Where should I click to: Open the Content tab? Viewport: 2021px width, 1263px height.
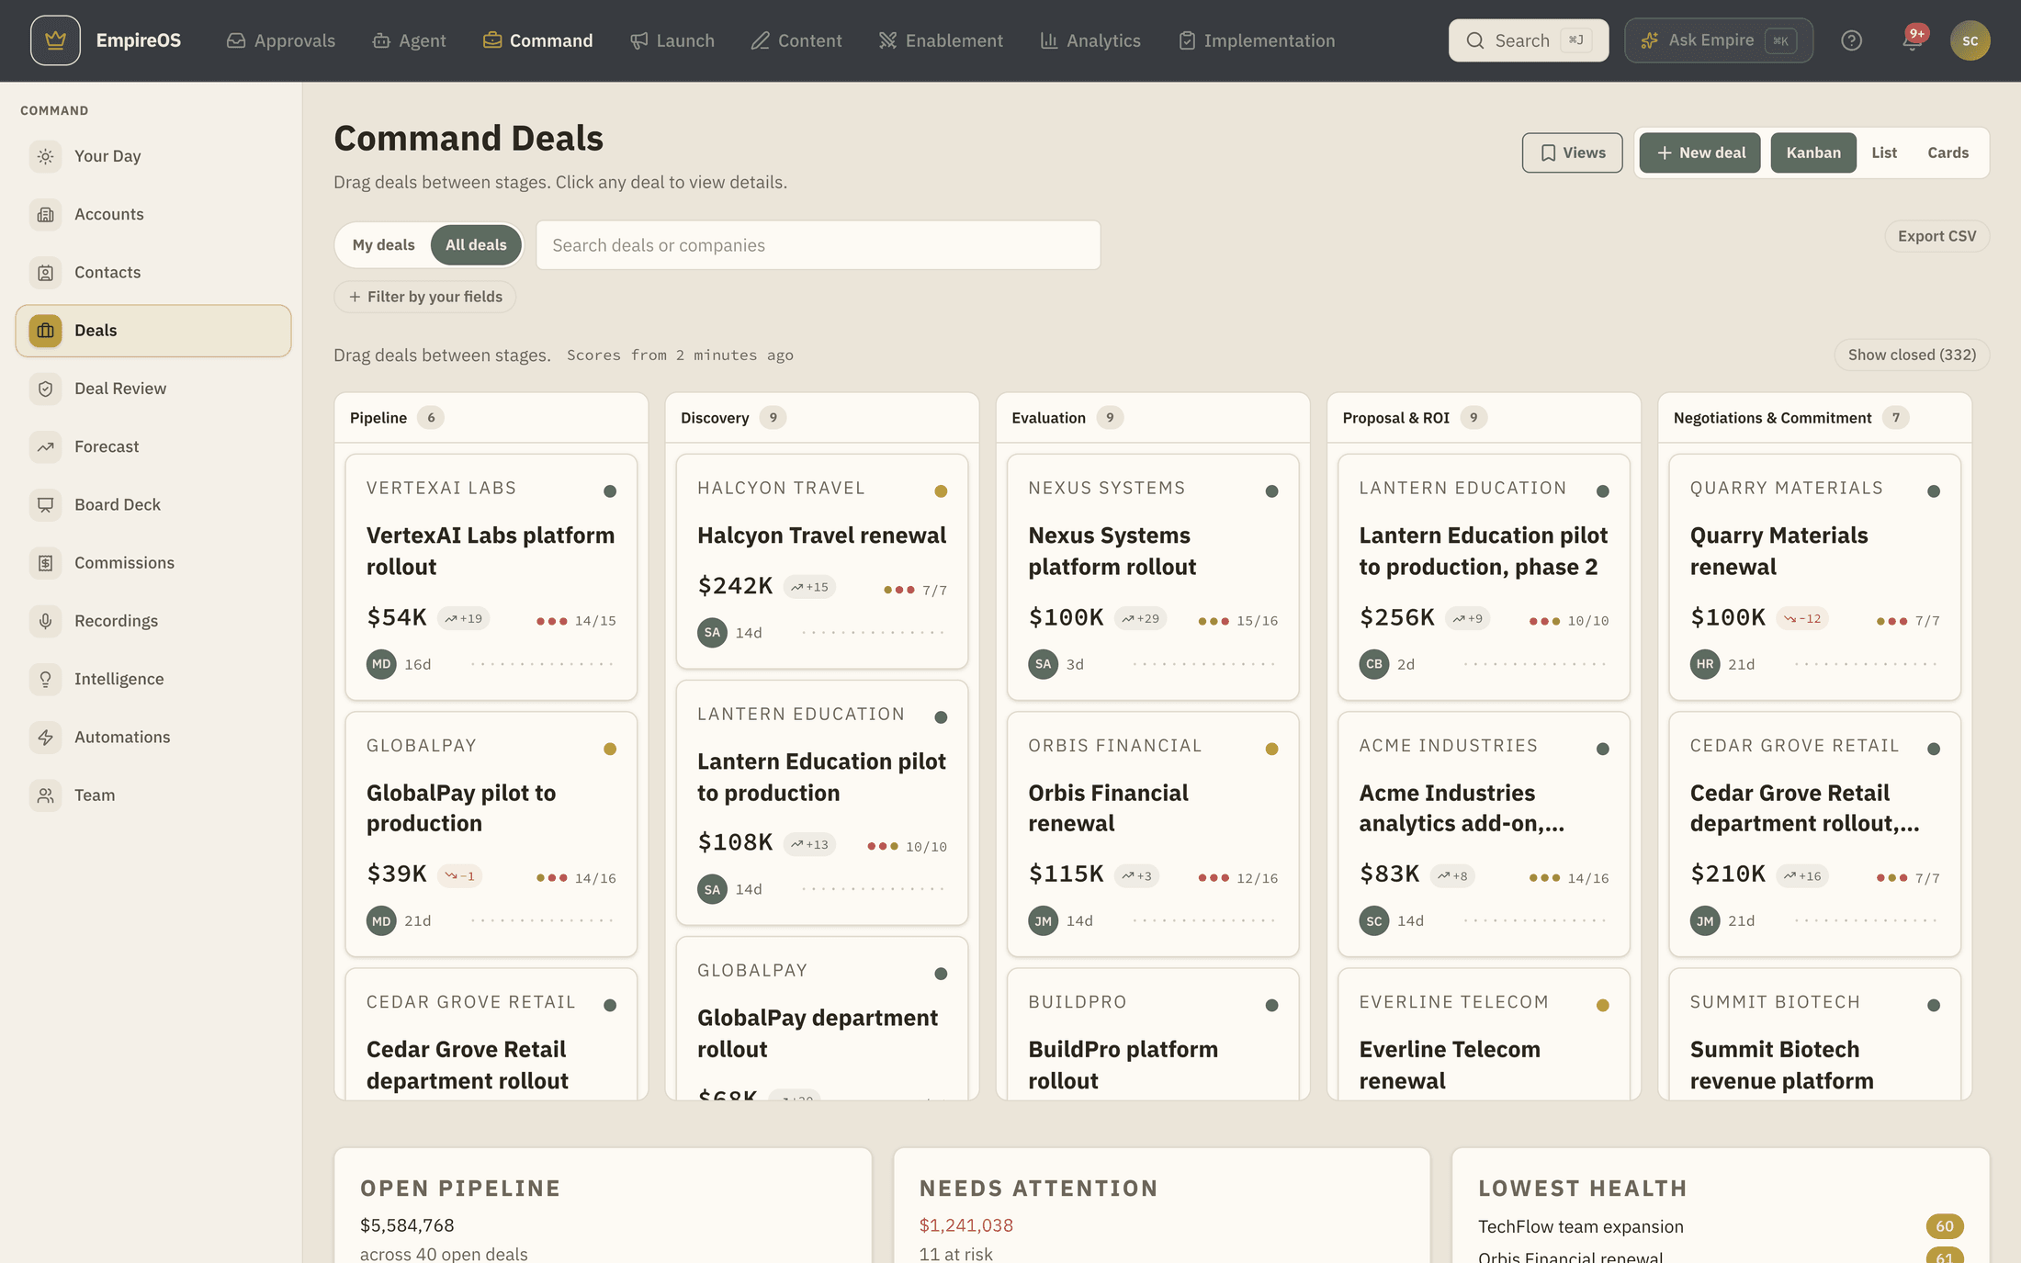pyautogui.click(x=796, y=40)
